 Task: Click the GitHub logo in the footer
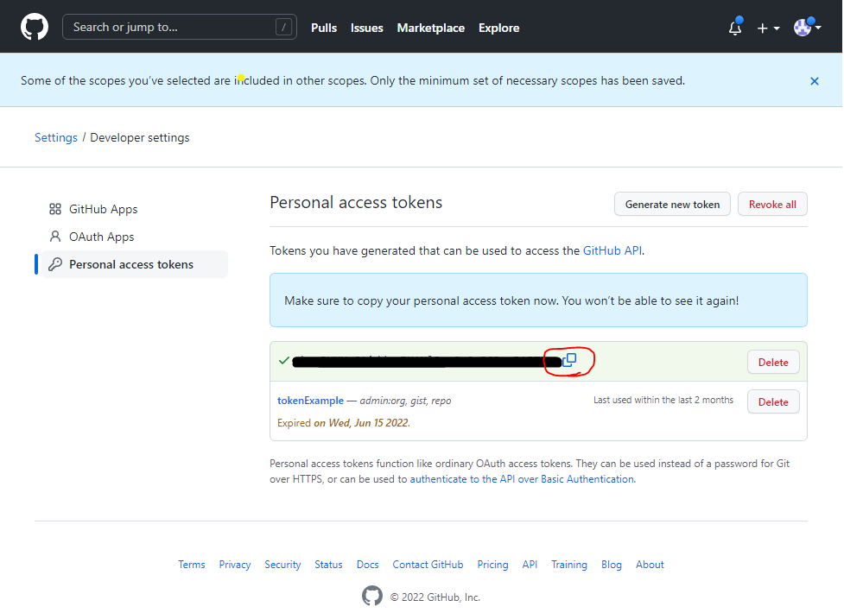pyautogui.click(x=372, y=596)
